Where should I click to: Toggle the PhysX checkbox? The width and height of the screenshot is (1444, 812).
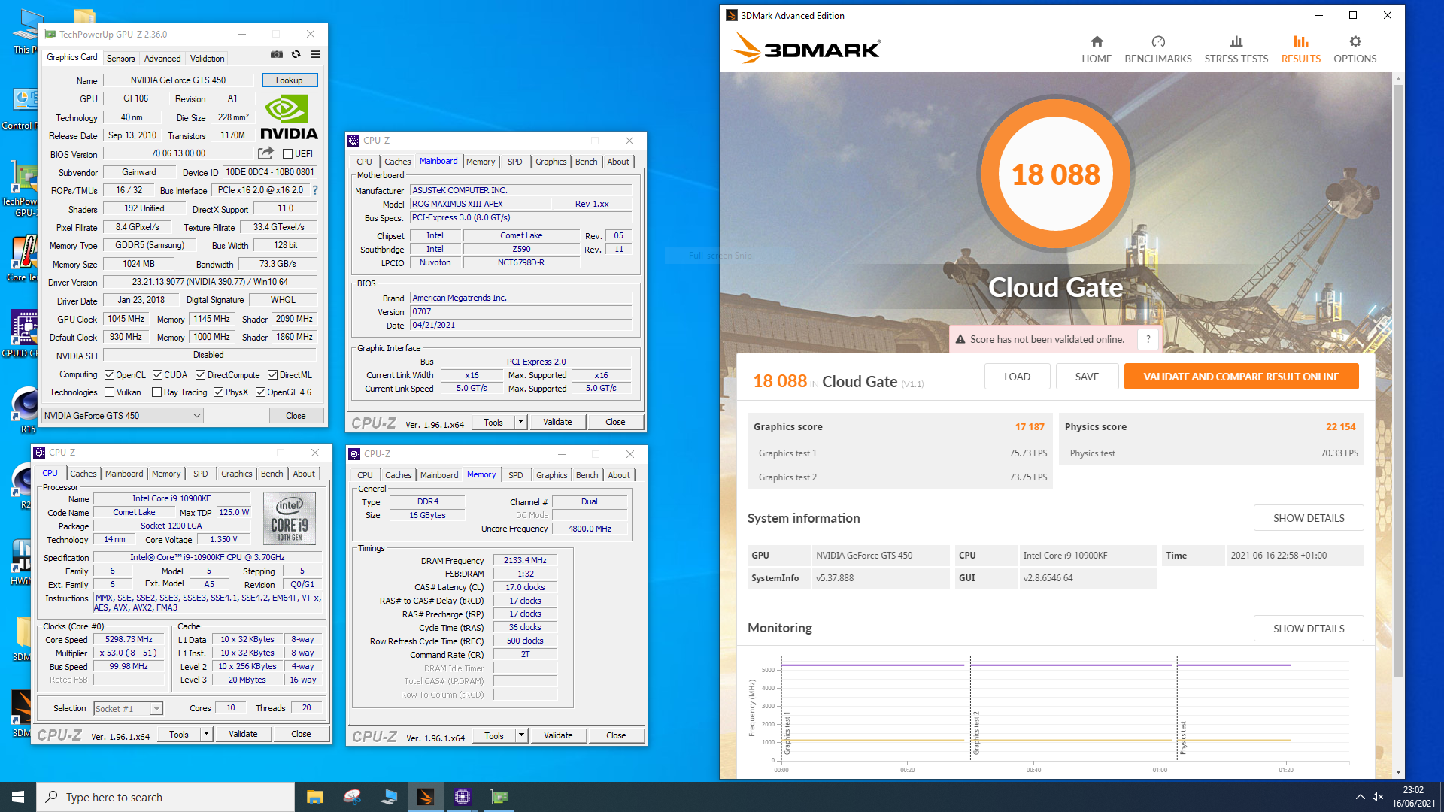pyautogui.click(x=219, y=392)
